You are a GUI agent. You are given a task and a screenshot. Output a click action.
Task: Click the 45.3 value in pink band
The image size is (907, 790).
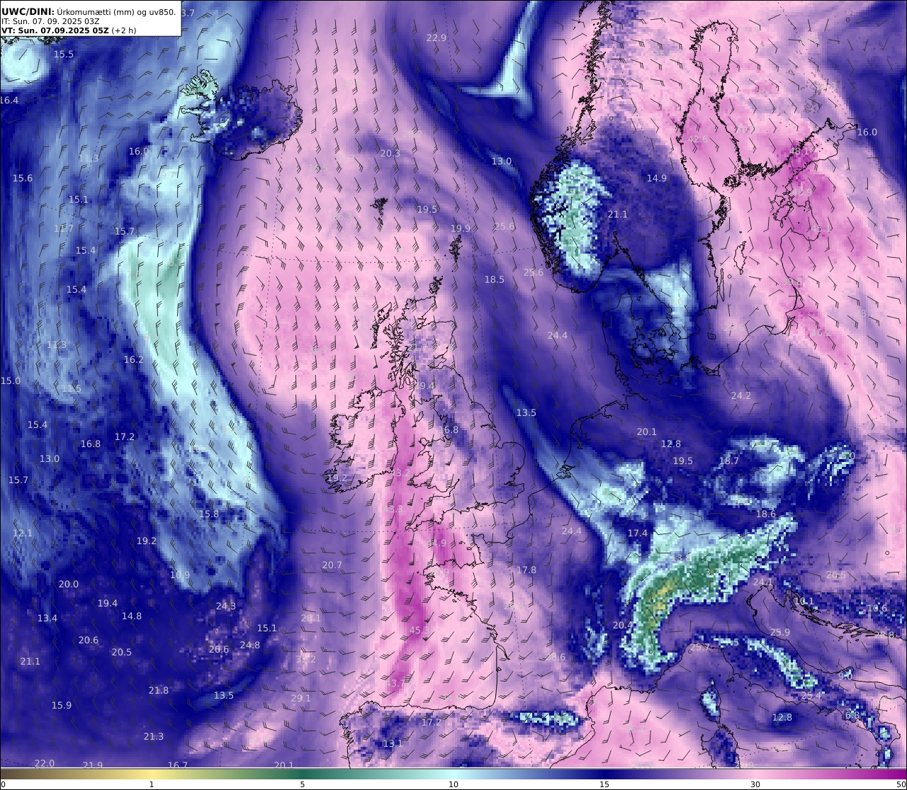tap(420, 630)
